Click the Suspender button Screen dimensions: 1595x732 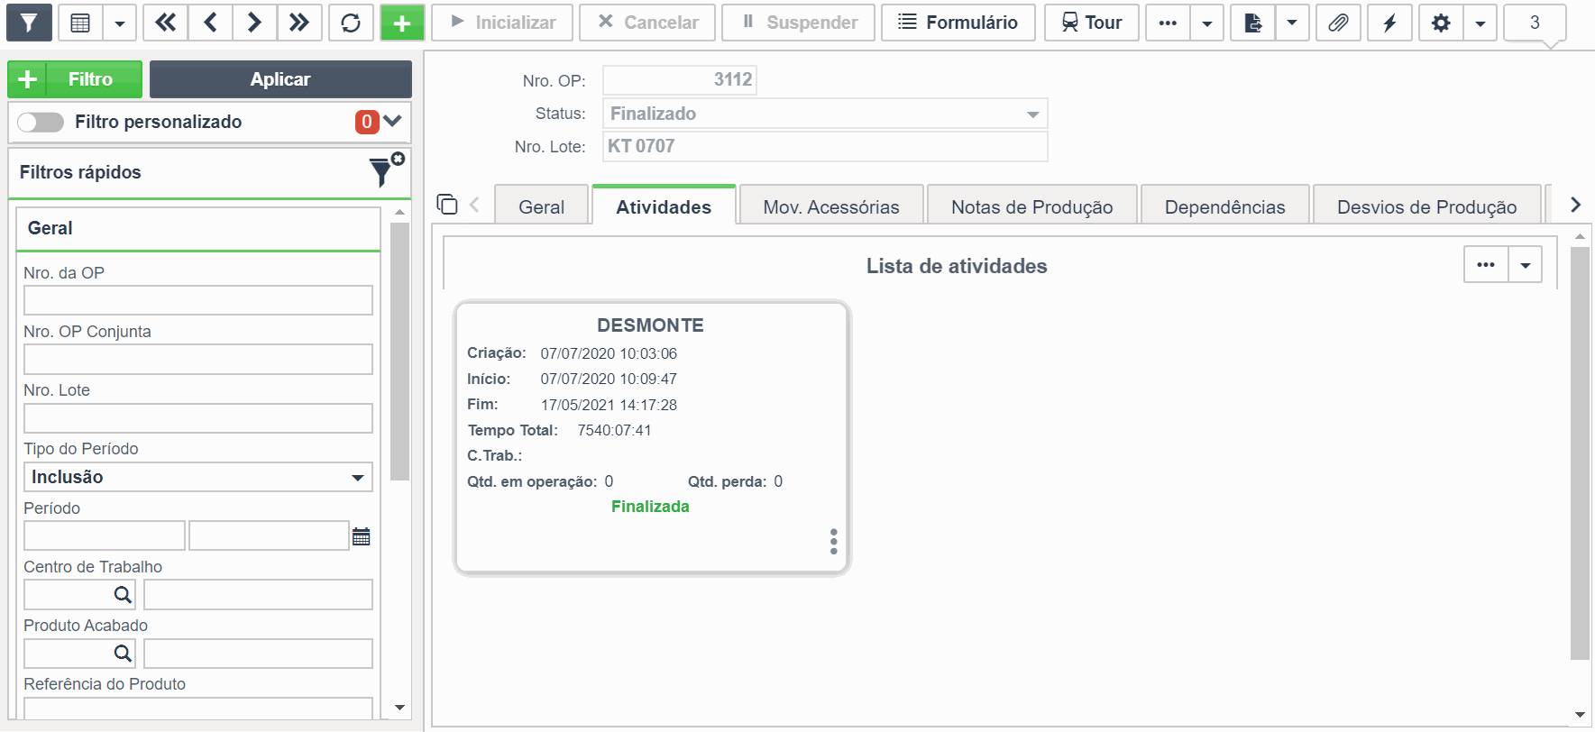pos(799,23)
